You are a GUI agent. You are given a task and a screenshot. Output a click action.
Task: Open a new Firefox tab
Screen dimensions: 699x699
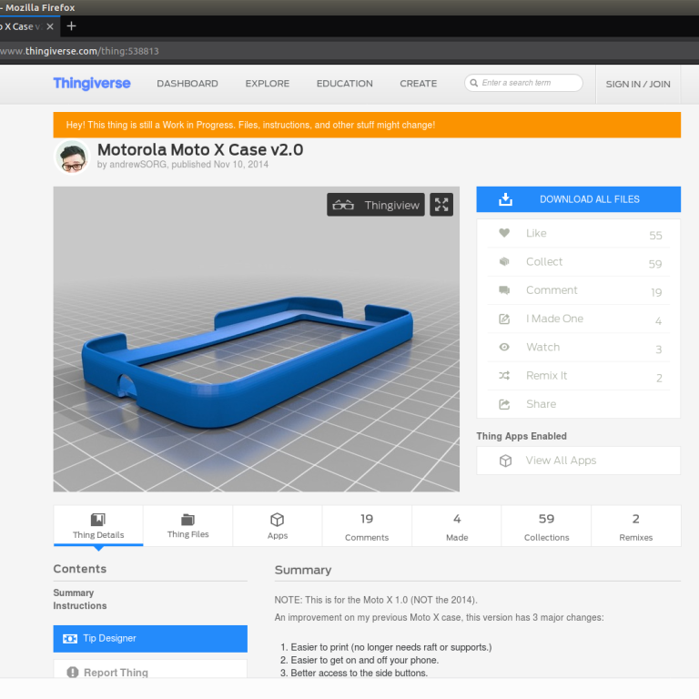tap(71, 26)
